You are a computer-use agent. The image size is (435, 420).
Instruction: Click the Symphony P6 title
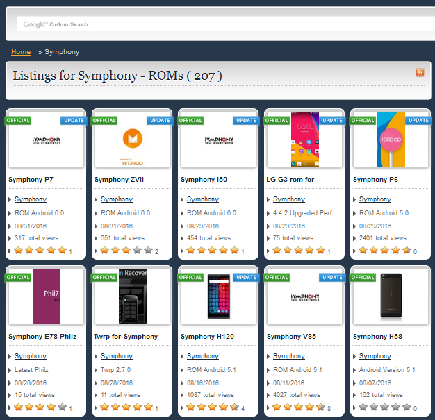click(x=375, y=180)
